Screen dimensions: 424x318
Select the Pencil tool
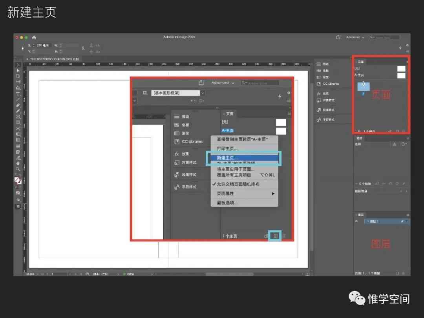(x=18, y=111)
